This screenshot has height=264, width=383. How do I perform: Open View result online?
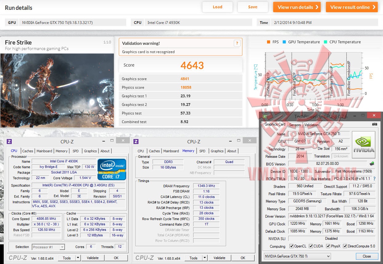click(x=352, y=7)
